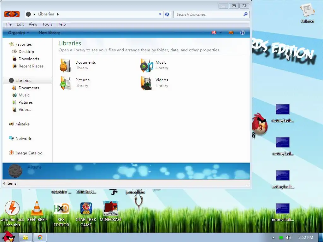Select the Videos library icon
Viewport: 323px width, 242px height.
coord(147,83)
